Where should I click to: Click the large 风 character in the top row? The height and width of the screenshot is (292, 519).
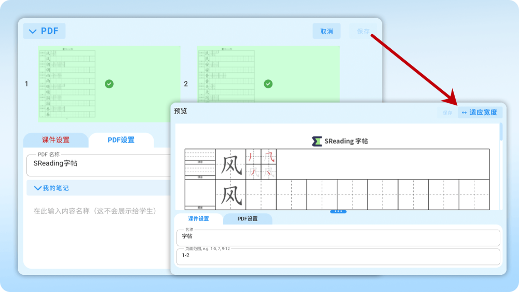231,165
